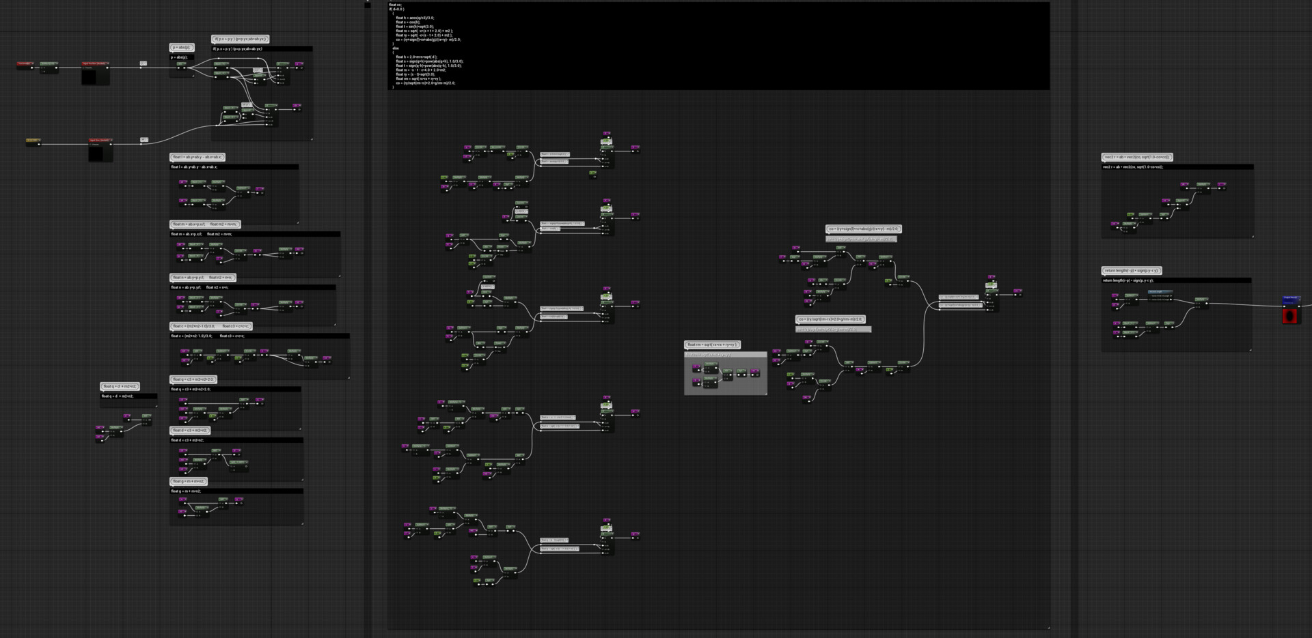Click the red material preview on Output Result

(1291, 316)
